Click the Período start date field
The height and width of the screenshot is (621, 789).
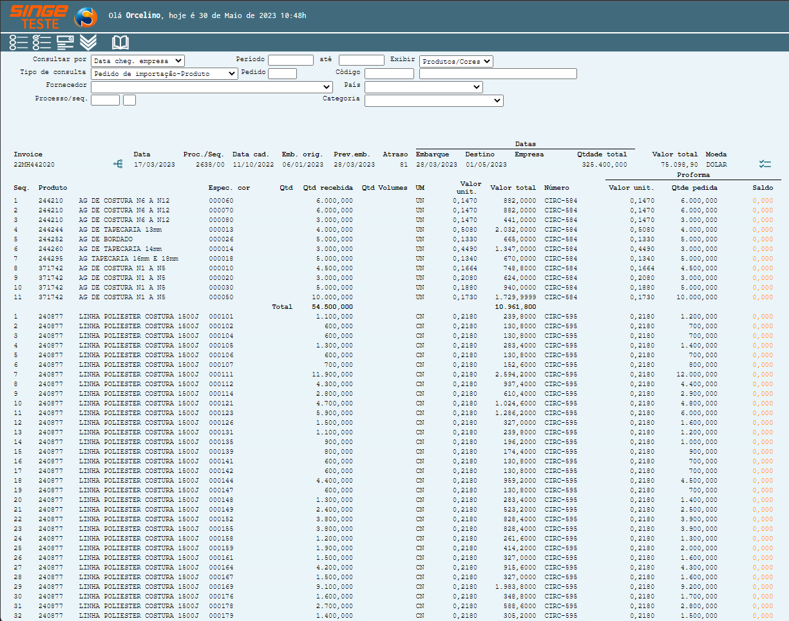[x=290, y=60]
